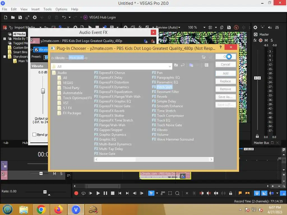Adjust the Vibrato output gain slider
This screenshot has width=287, height=215.
(43, 91)
